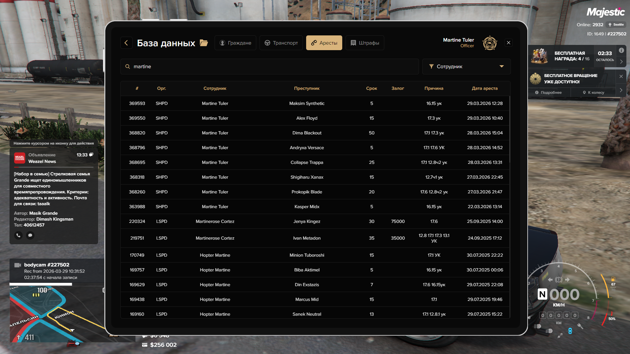Click the free spin wheel icon
The image size is (630, 354).
535,79
